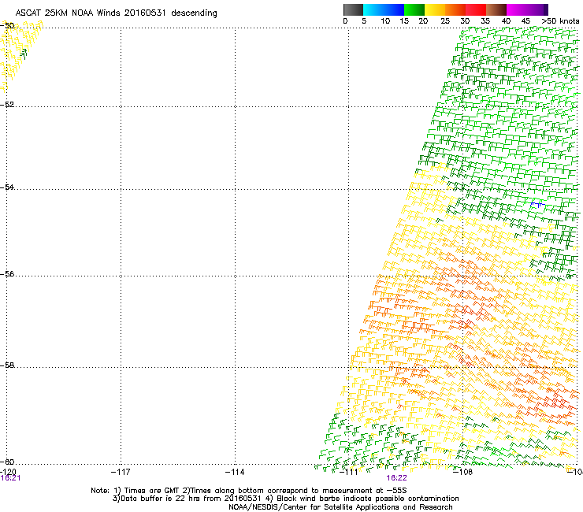Click the NOAA/NESDIS credit line

click(x=340, y=507)
